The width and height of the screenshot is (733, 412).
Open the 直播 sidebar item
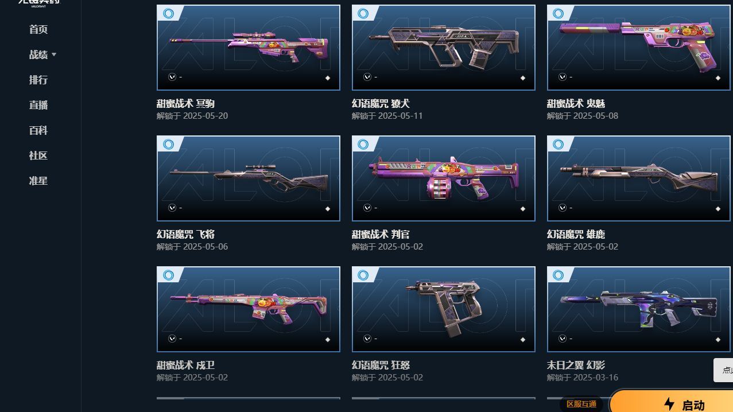point(38,105)
